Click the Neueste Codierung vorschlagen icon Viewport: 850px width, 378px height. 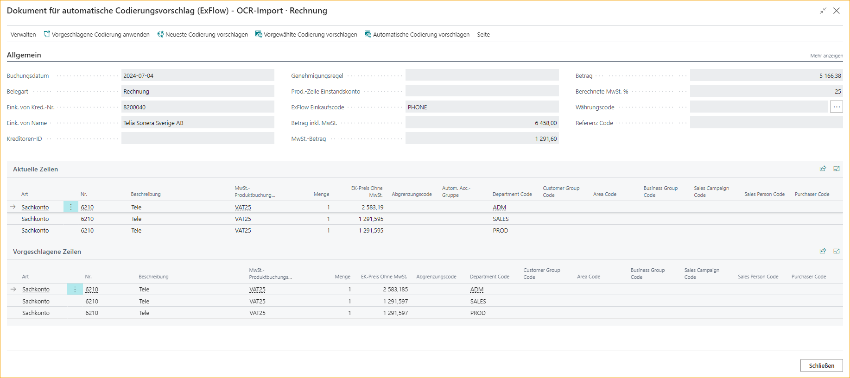coord(160,34)
